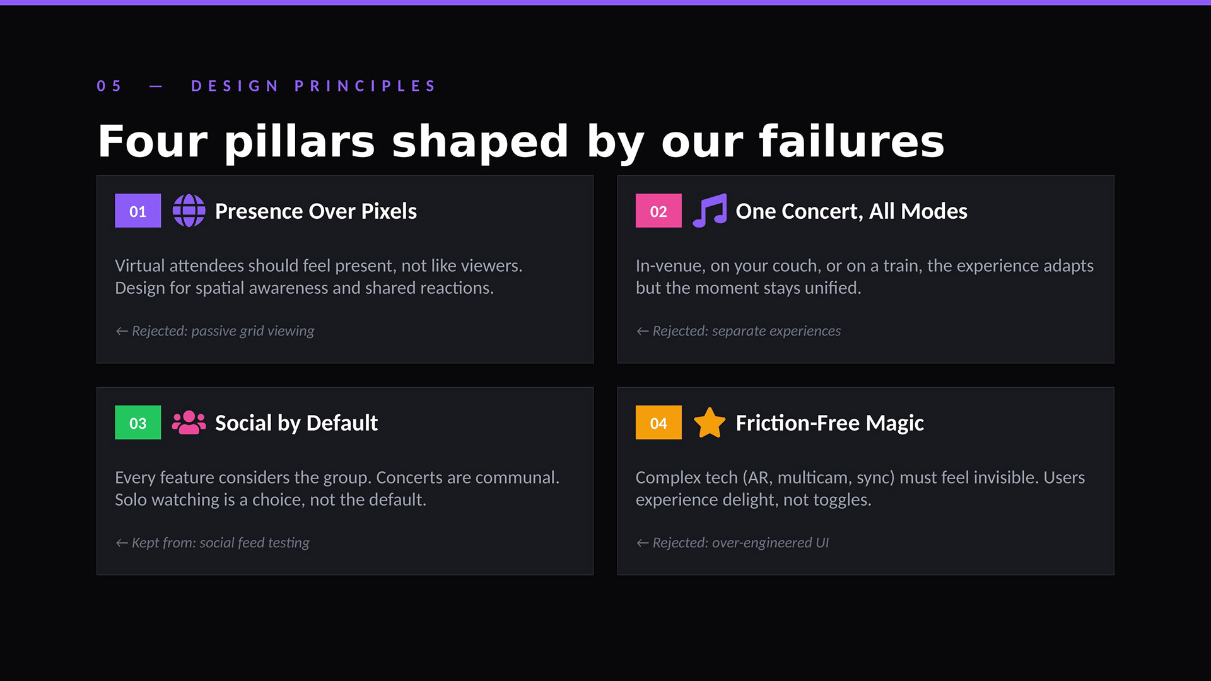Click the 'Kept from: social feed testing' note
1211x681 pixels.
[220, 543]
